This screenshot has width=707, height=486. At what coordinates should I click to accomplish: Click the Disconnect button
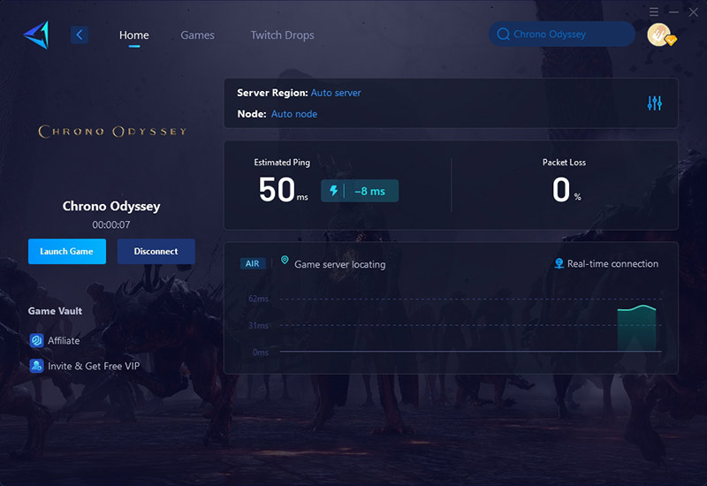pos(156,252)
